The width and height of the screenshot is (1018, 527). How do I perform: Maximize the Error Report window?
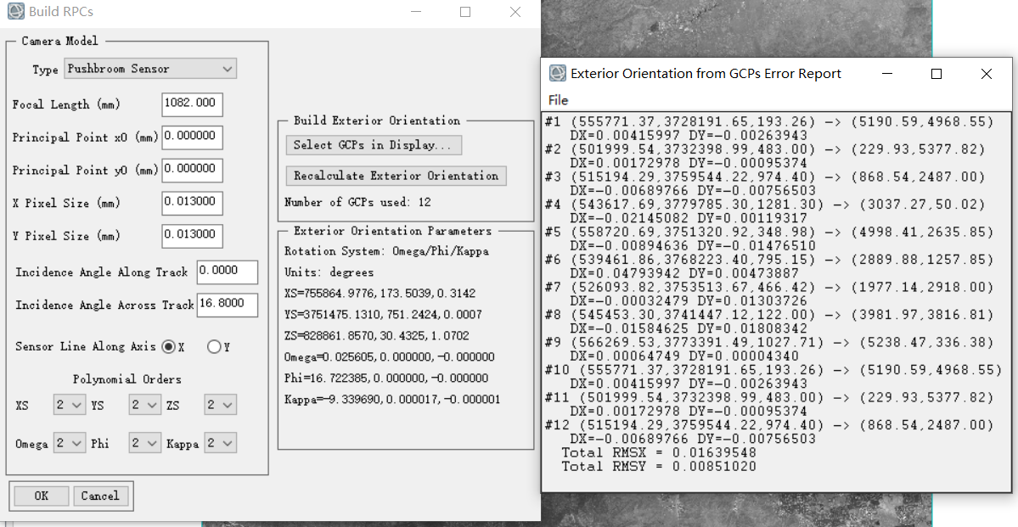[x=936, y=74]
